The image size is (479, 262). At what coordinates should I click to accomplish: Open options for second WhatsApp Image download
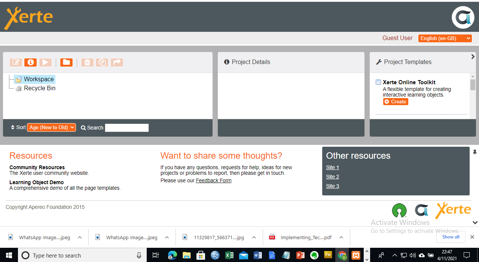point(167,237)
